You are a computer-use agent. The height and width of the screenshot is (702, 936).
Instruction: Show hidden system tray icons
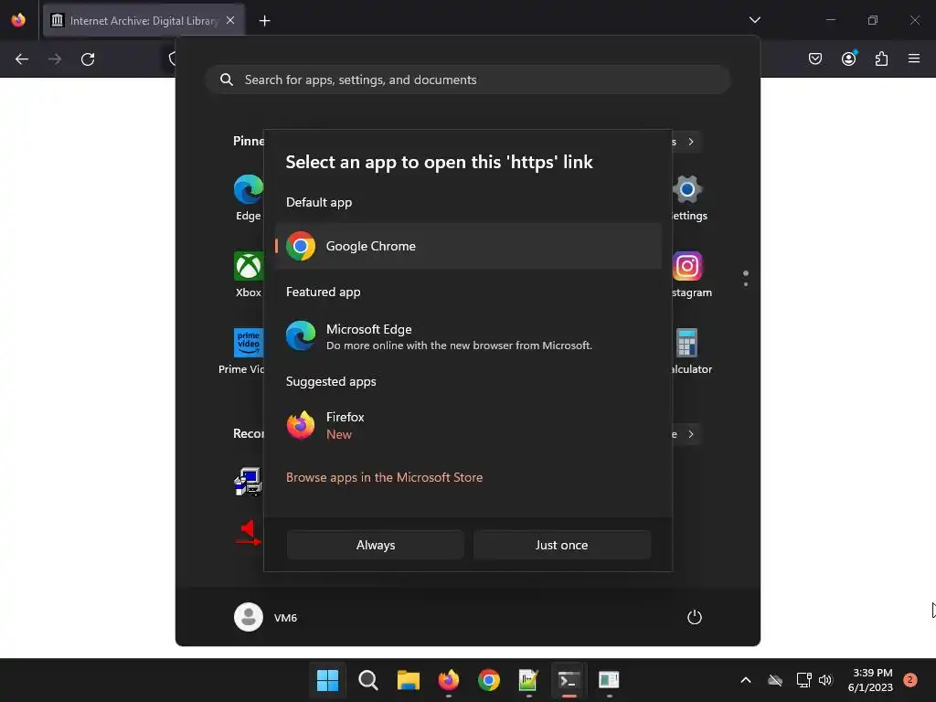[x=746, y=680]
